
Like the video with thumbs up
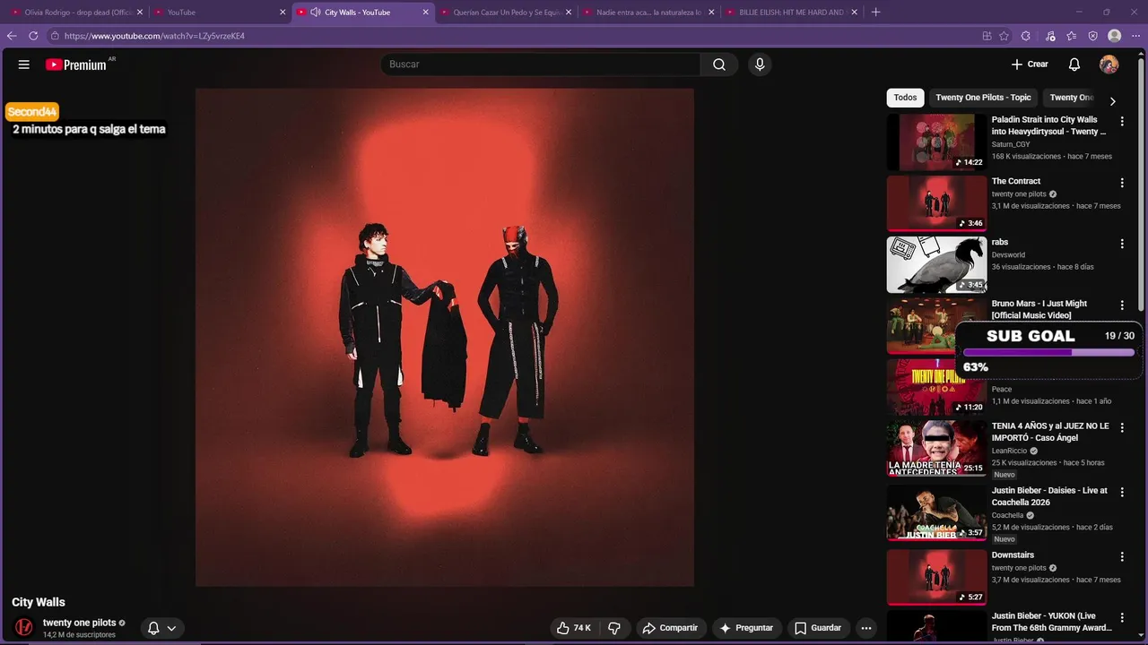[x=574, y=628]
